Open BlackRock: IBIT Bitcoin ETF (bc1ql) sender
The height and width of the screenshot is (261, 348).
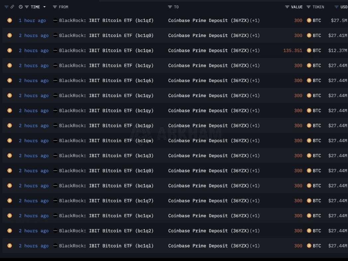tap(106, 246)
